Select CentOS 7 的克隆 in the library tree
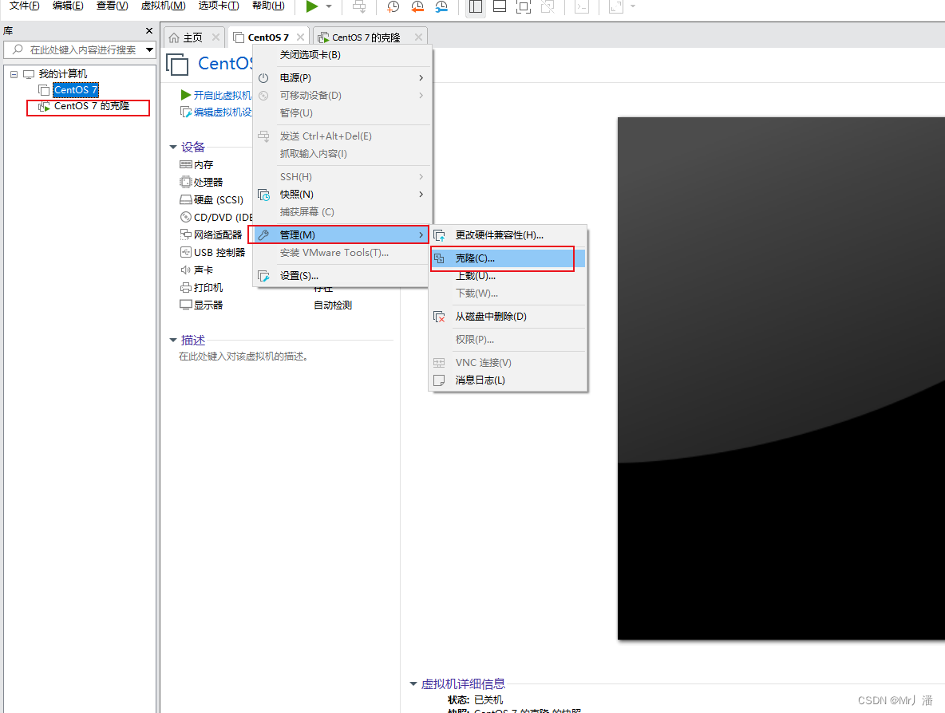The image size is (945, 713). [x=92, y=106]
